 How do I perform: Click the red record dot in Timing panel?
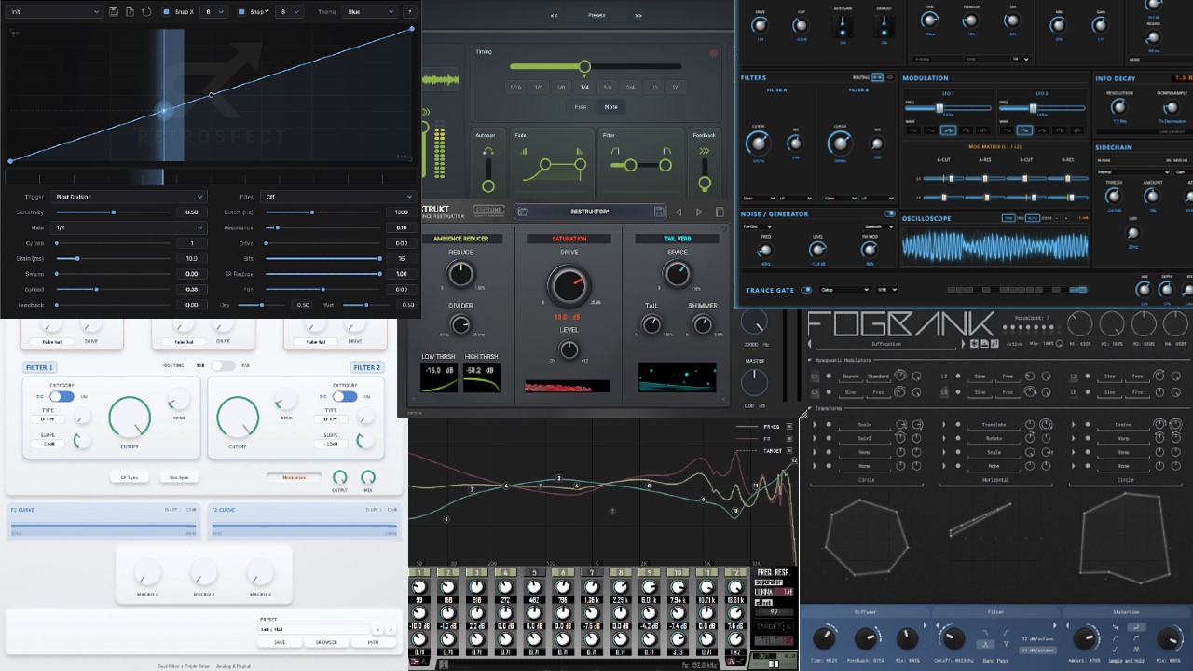click(x=713, y=53)
